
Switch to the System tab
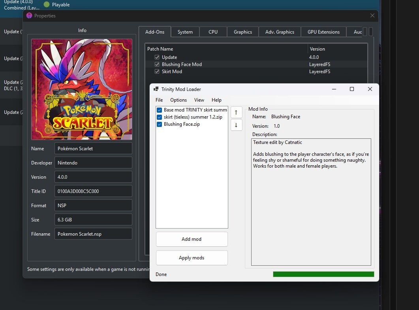(185, 32)
